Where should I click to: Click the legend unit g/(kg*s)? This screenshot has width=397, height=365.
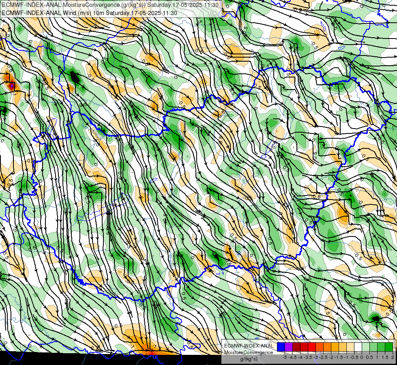tap(249, 359)
